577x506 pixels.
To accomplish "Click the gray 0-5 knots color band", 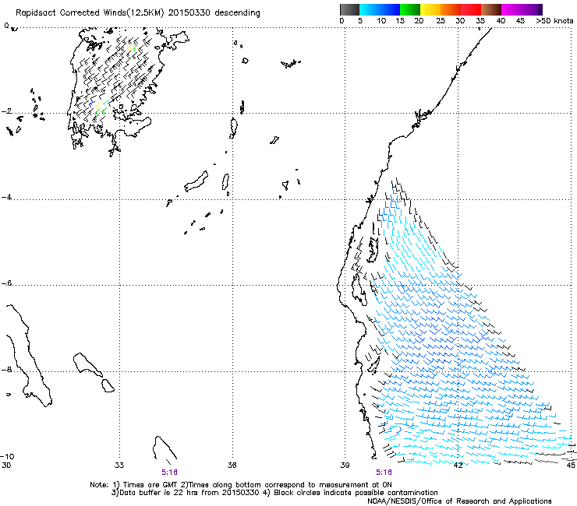I will pyautogui.click(x=349, y=9).
